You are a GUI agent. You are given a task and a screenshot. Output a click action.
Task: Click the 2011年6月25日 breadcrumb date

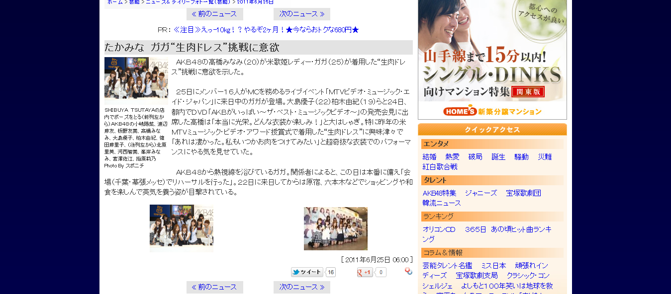(x=255, y=2)
